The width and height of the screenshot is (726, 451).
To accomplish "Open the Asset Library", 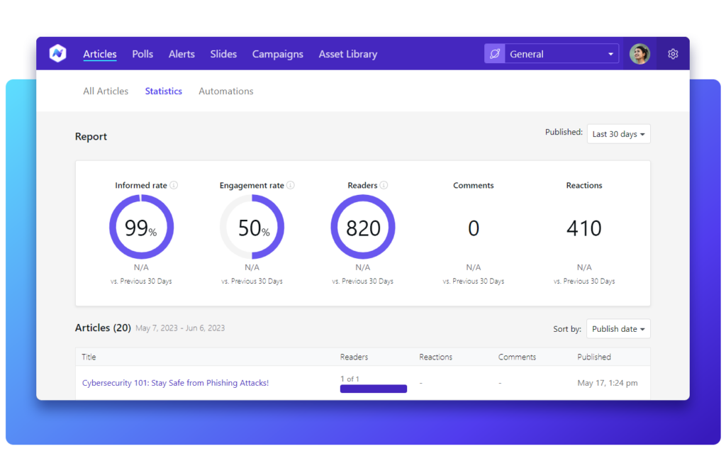I will click(x=347, y=53).
